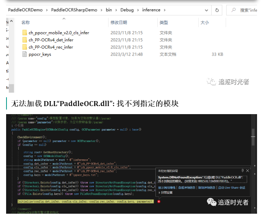Expand the chevron after Debug breadcrumb

point(138,10)
